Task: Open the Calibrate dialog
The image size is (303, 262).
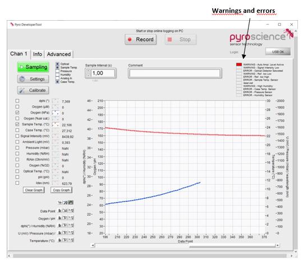Action: (x=33, y=90)
